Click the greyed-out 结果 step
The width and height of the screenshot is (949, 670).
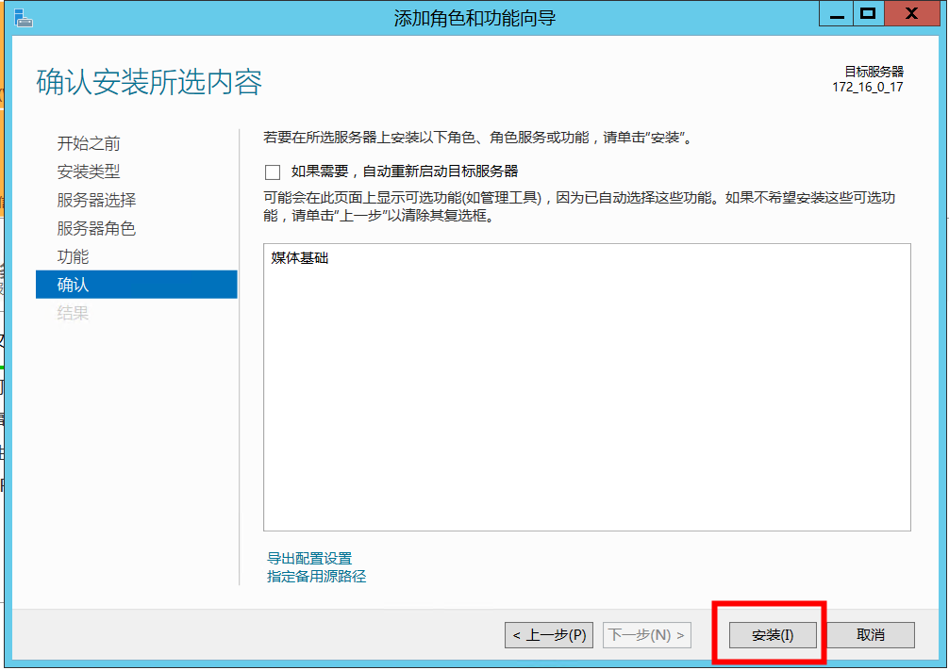(73, 313)
